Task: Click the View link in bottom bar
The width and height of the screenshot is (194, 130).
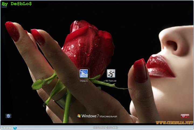Action: (x=7, y=128)
